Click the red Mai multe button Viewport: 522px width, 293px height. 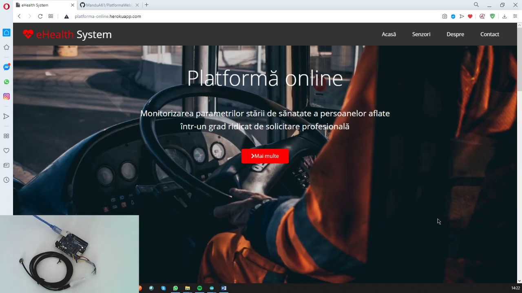(x=265, y=156)
